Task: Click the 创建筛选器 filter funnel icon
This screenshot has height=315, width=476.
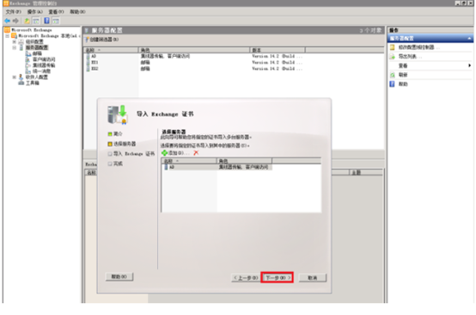Action: click(87, 40)
